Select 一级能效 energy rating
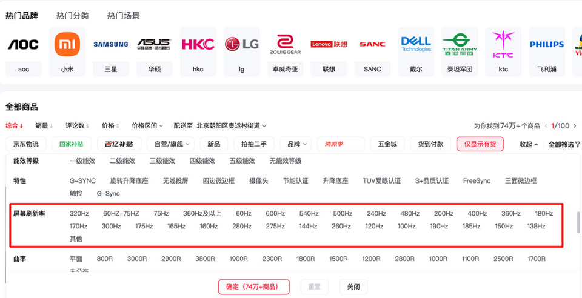 point(82,161)
